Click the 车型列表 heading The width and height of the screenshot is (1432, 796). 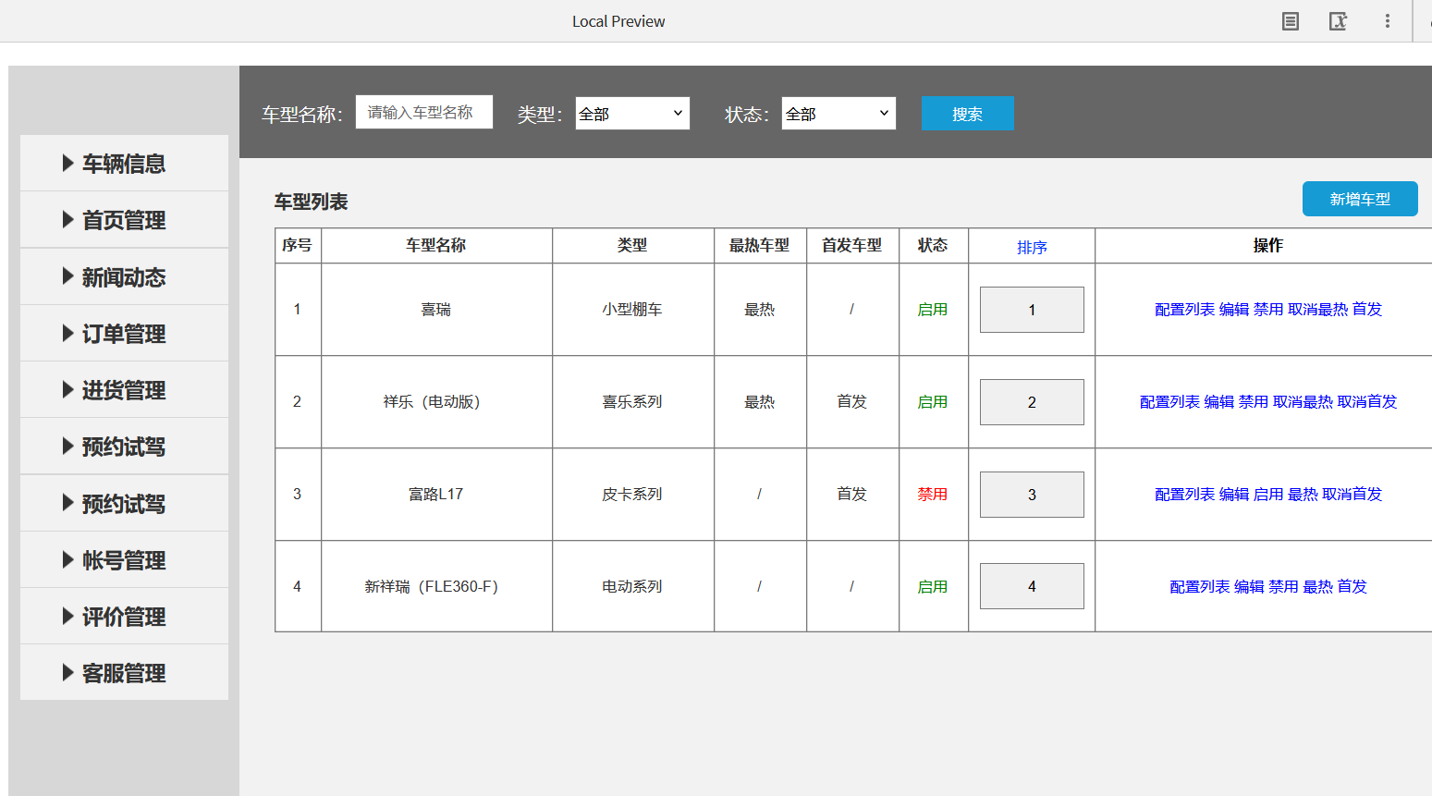pos(311,202)
